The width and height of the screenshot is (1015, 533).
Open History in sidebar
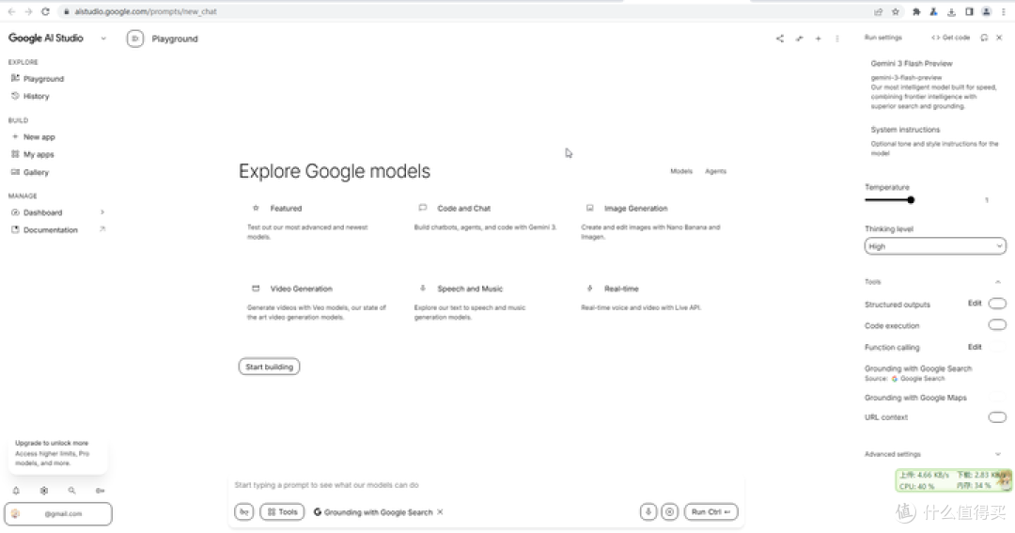click(36, 96)
